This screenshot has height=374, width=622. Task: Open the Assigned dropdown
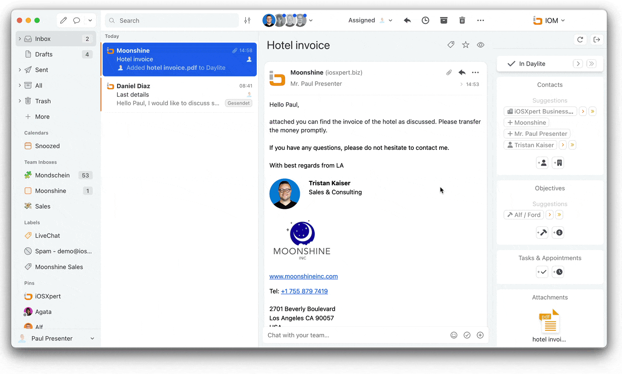pyautogui.click(x=370, y=21)
